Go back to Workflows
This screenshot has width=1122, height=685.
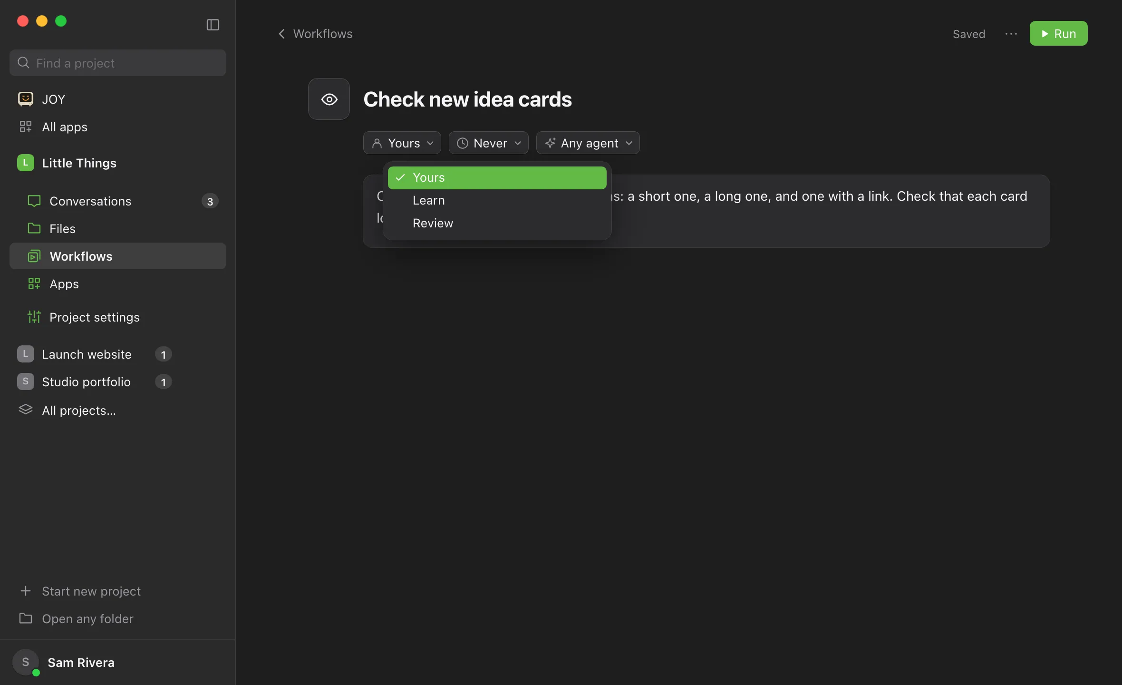pos(315,34)
